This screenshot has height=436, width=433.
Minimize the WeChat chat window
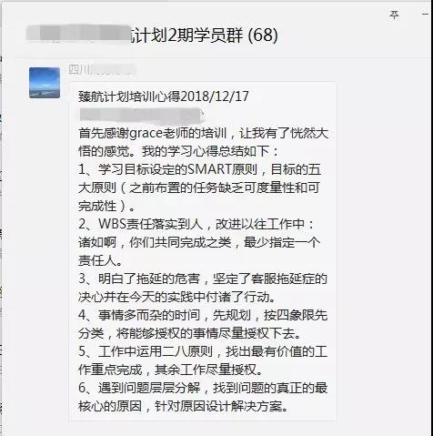click(427, 14)
